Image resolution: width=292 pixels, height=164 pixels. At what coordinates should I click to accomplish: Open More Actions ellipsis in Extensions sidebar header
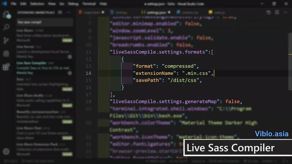coord(69,13)
